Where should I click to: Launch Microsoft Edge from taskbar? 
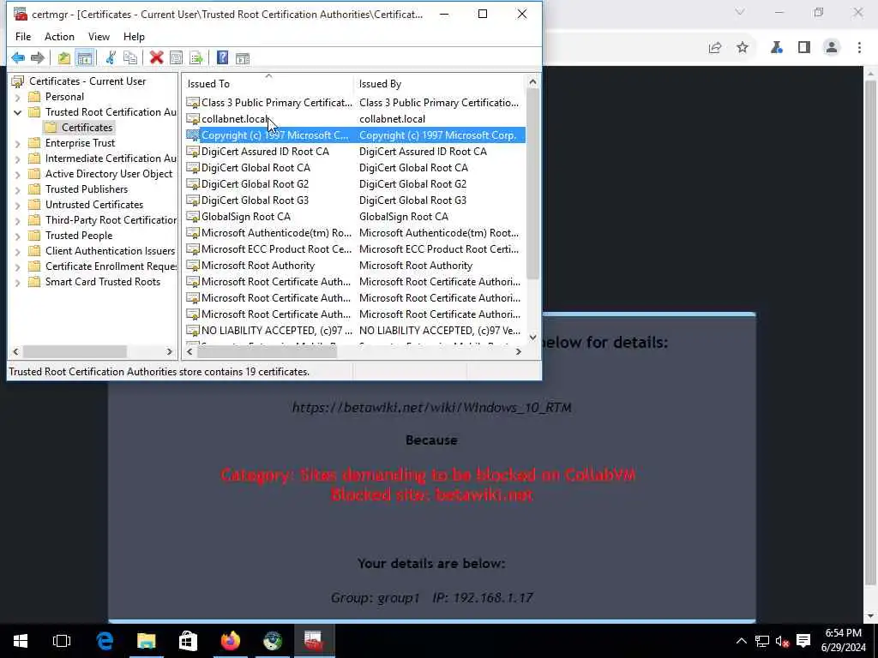point(105,641)
